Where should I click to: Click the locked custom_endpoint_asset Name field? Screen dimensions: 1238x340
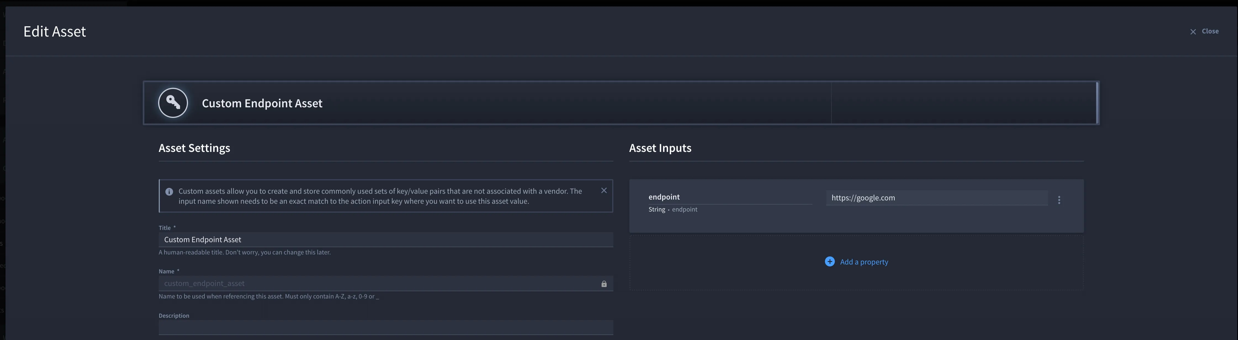point(385,283)
